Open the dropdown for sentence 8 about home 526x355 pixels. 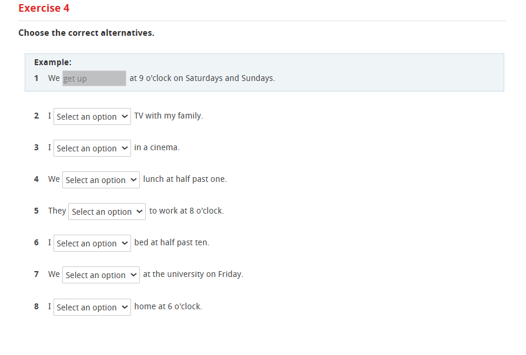(92, 307)
